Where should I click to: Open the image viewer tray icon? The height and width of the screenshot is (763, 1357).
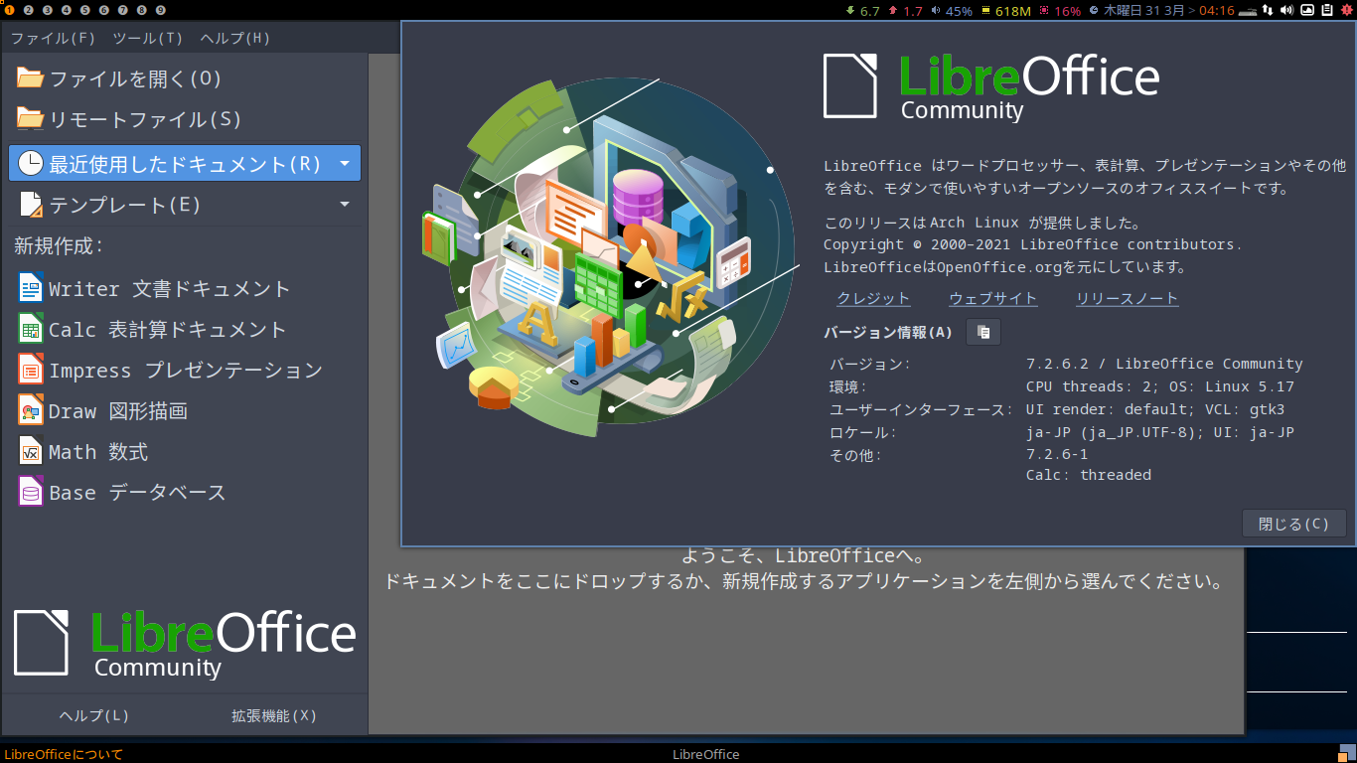1307,10
